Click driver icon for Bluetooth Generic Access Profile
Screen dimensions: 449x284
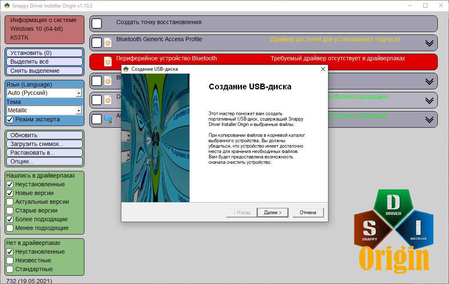click(x=108, y=43)
